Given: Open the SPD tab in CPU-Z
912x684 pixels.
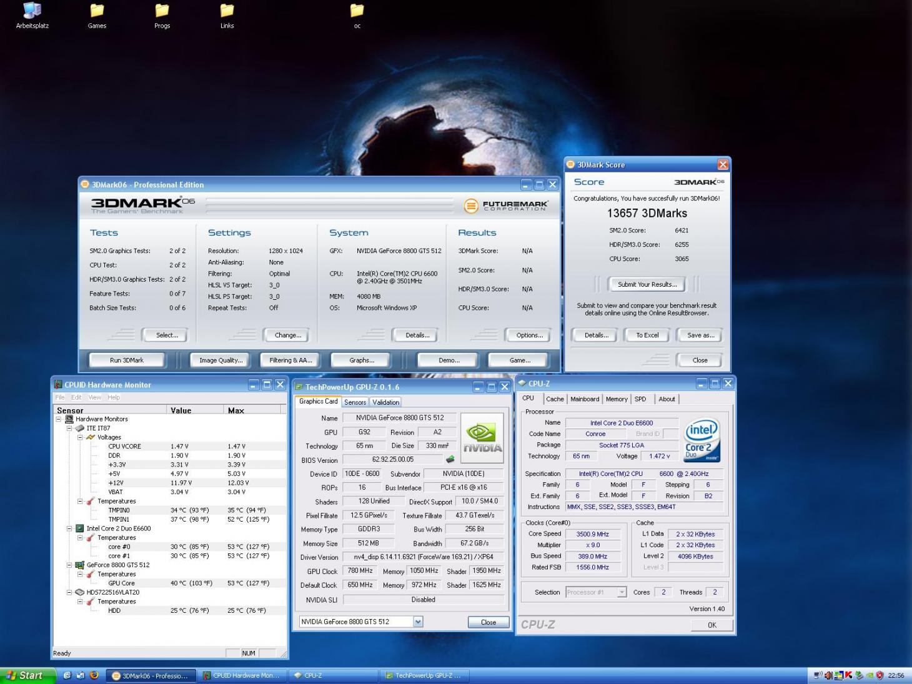Looking at the screenshot, I should [640, 399].
